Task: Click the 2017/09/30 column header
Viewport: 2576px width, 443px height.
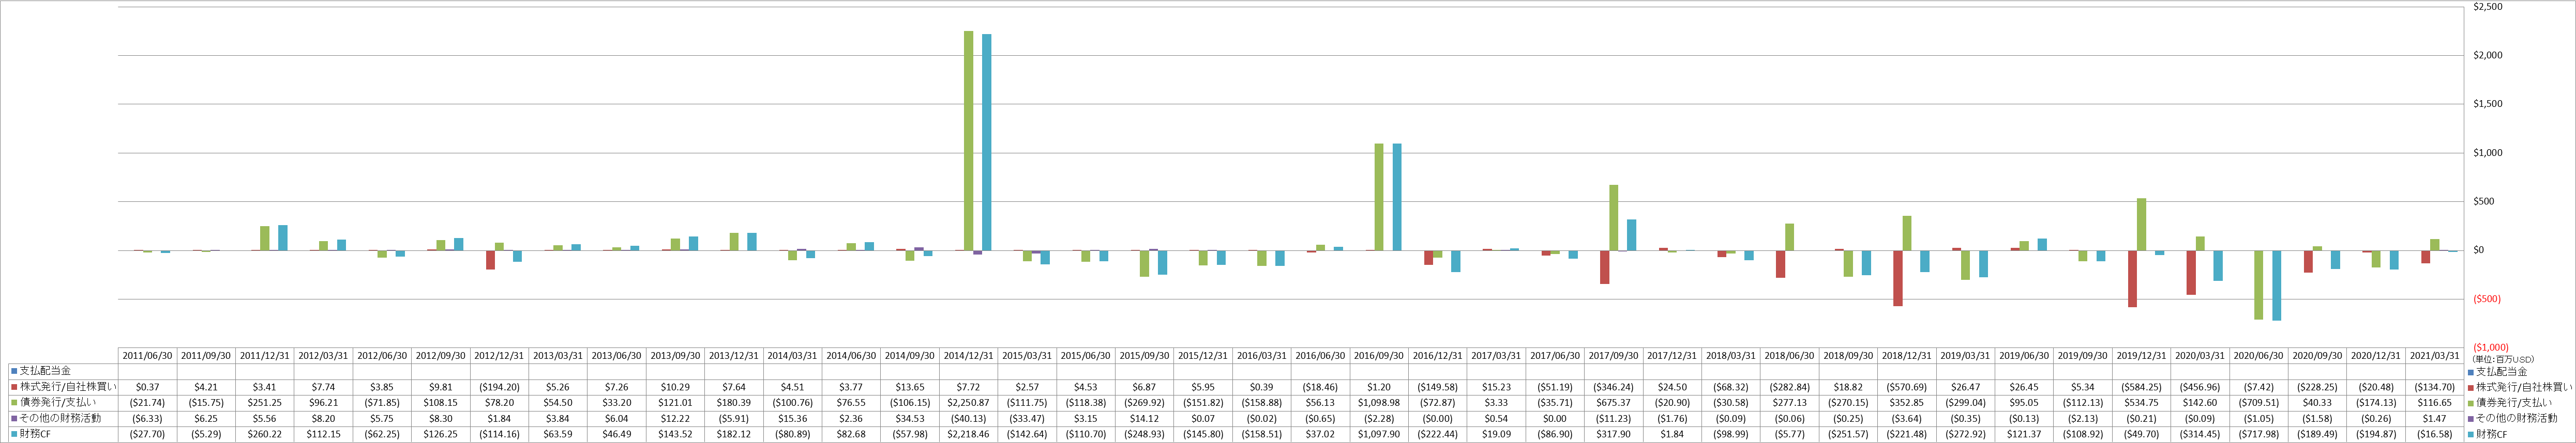Action: (x=1613, y=355)
